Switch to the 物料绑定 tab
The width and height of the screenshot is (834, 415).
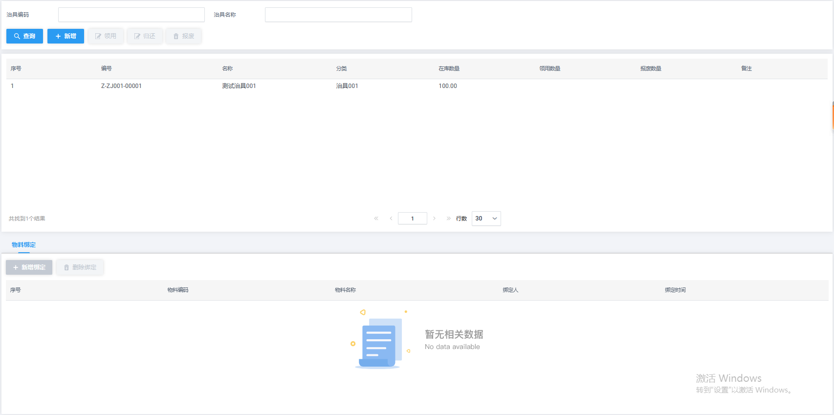click(x=23, y=245)
